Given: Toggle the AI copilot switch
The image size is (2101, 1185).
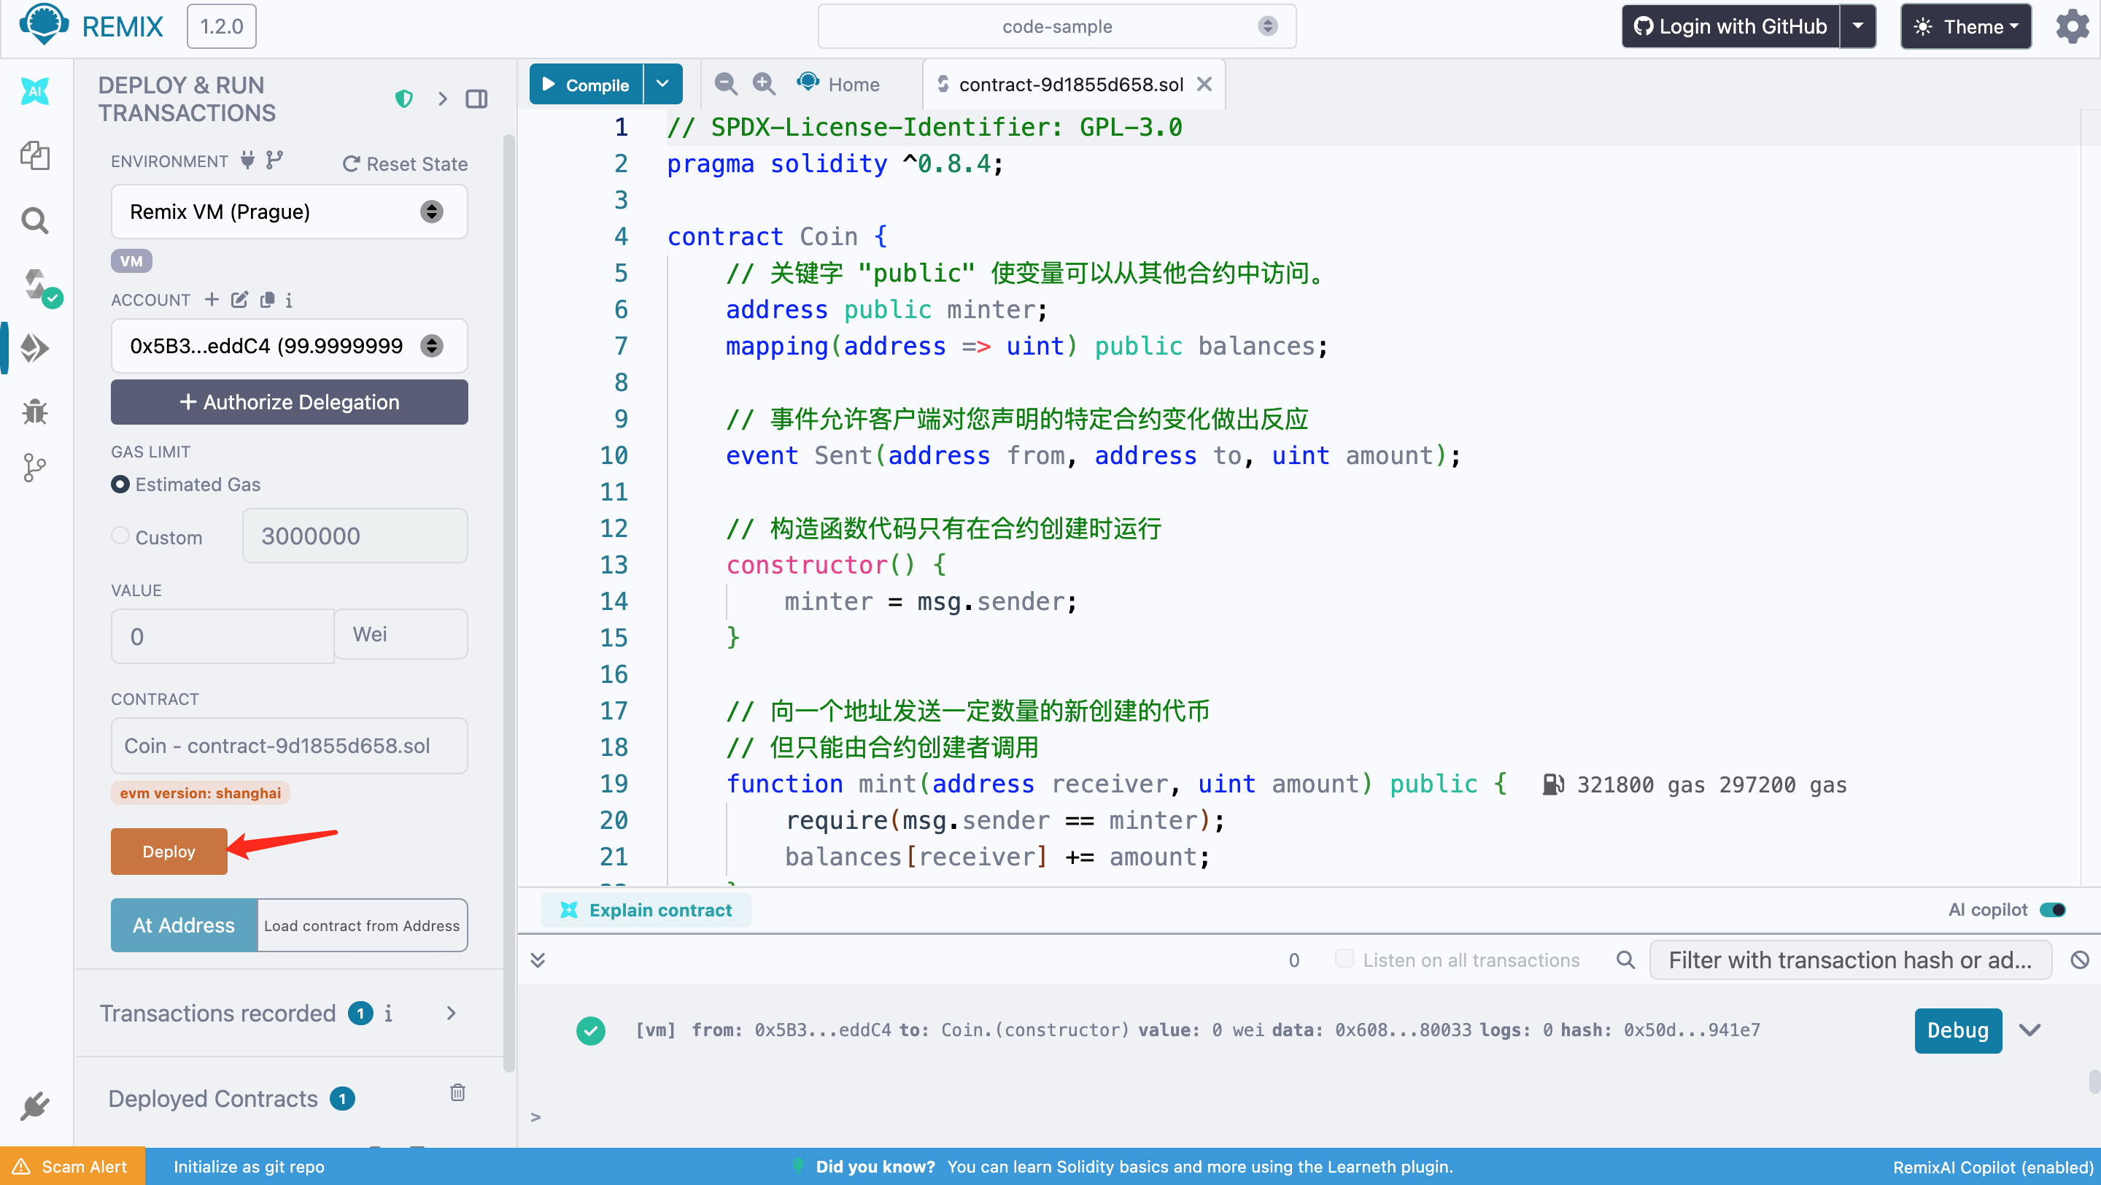Looking at the screenshot, I should pyautogui.click(x=2052, y=909).
